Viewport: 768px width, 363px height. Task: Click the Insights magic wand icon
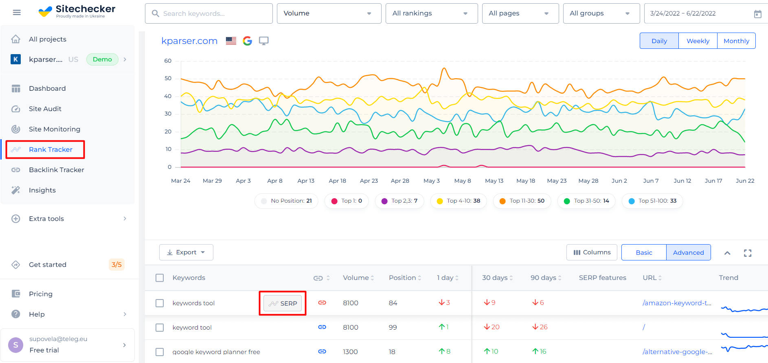(16, 190)
